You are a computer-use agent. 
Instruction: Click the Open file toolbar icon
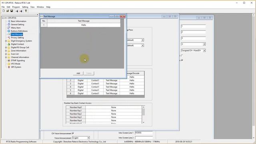pyautogui.click(x=8, y=11)
